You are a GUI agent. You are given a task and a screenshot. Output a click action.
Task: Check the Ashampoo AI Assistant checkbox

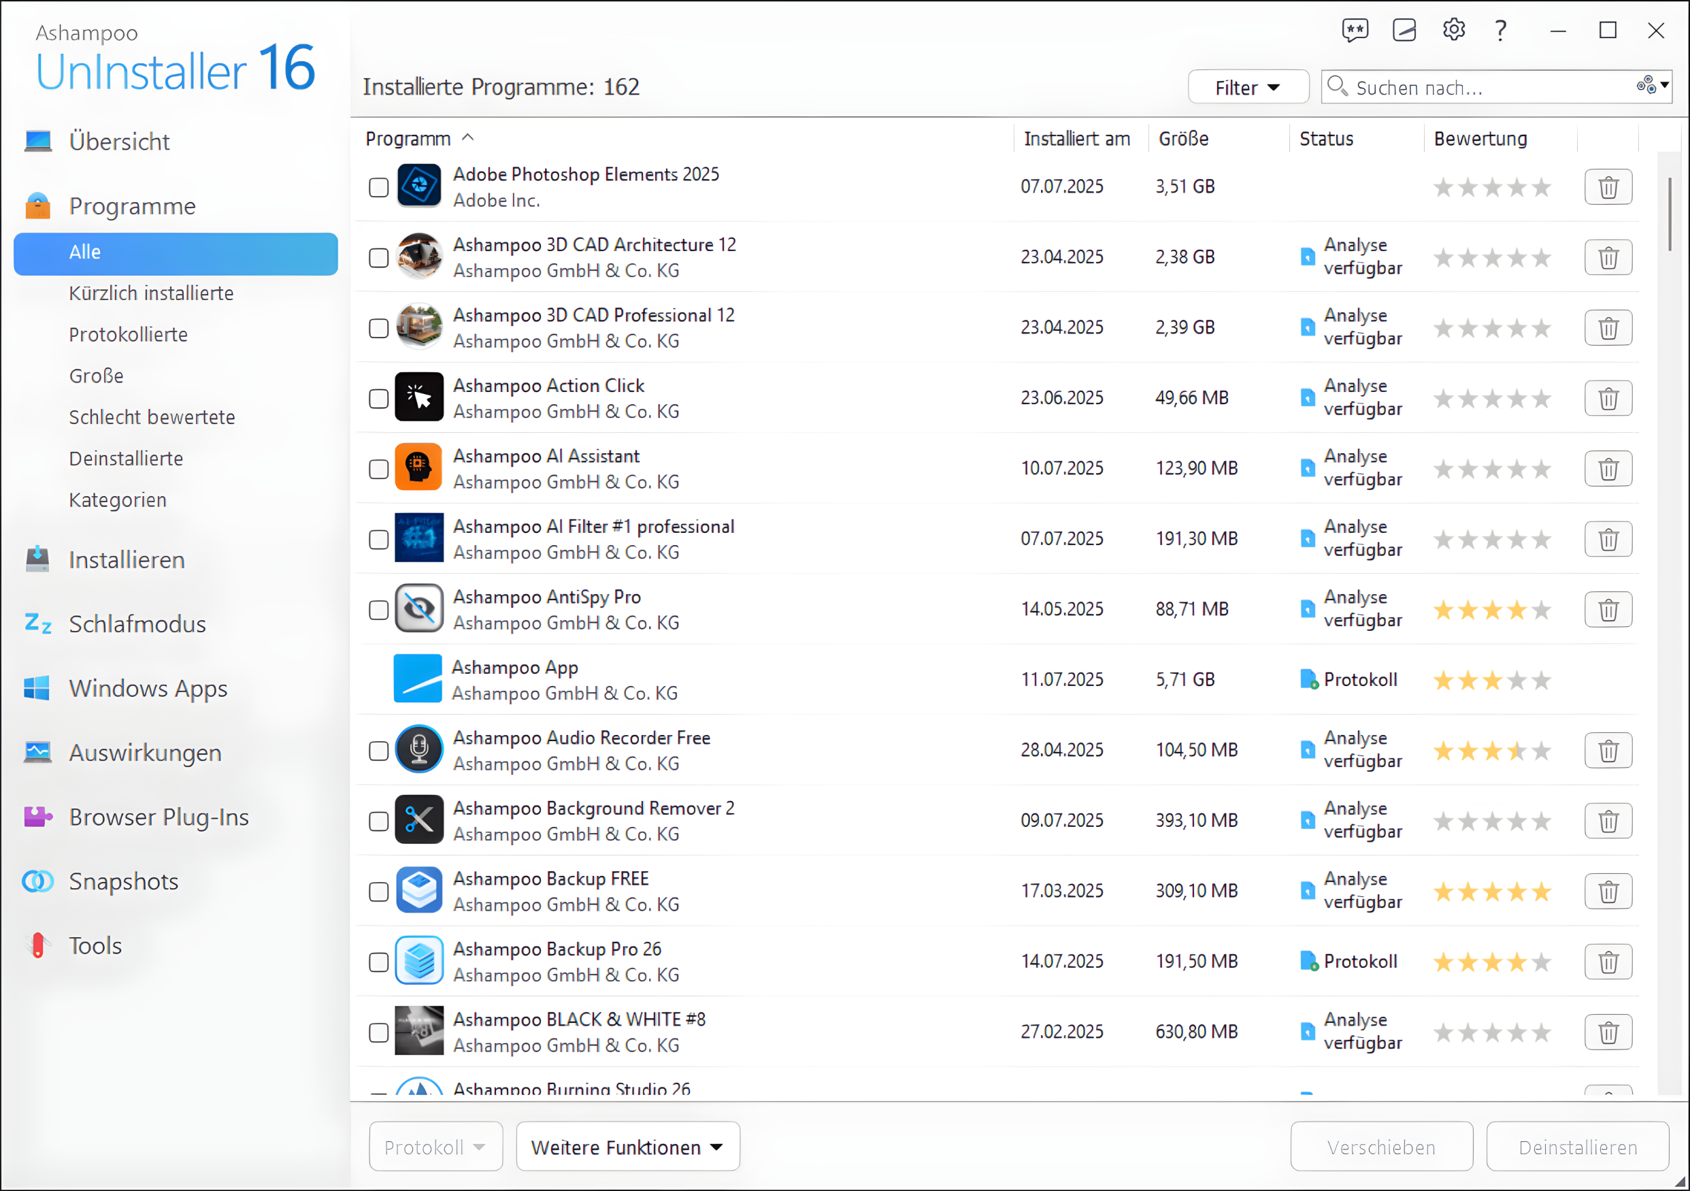pos(378,469)
